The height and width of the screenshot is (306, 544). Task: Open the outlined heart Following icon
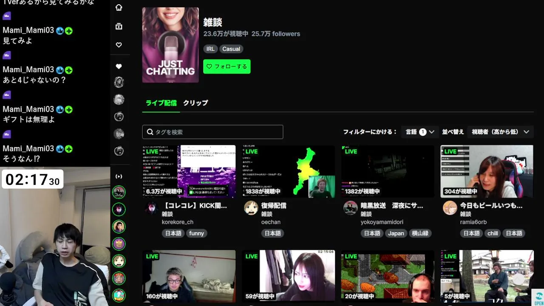[119, 45]
